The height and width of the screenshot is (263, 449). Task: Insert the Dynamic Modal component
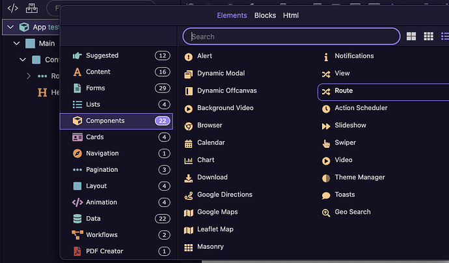[221, 74]
